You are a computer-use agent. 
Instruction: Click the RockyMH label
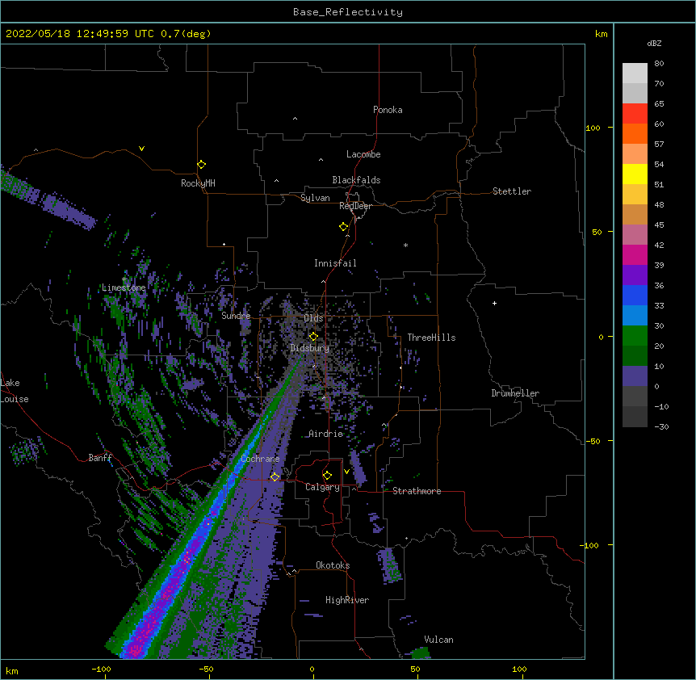coord(198,183)
